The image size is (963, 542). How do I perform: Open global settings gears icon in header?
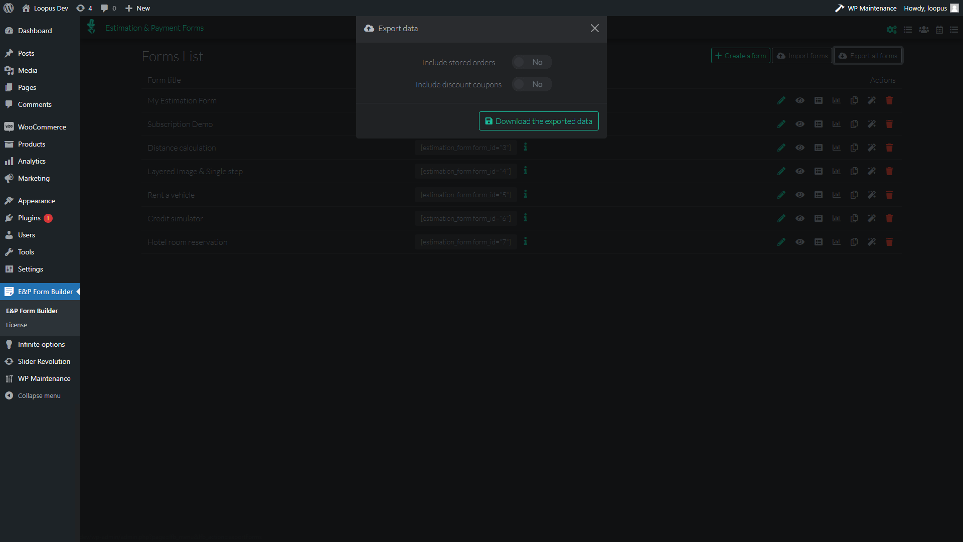(x=891, y=30)
